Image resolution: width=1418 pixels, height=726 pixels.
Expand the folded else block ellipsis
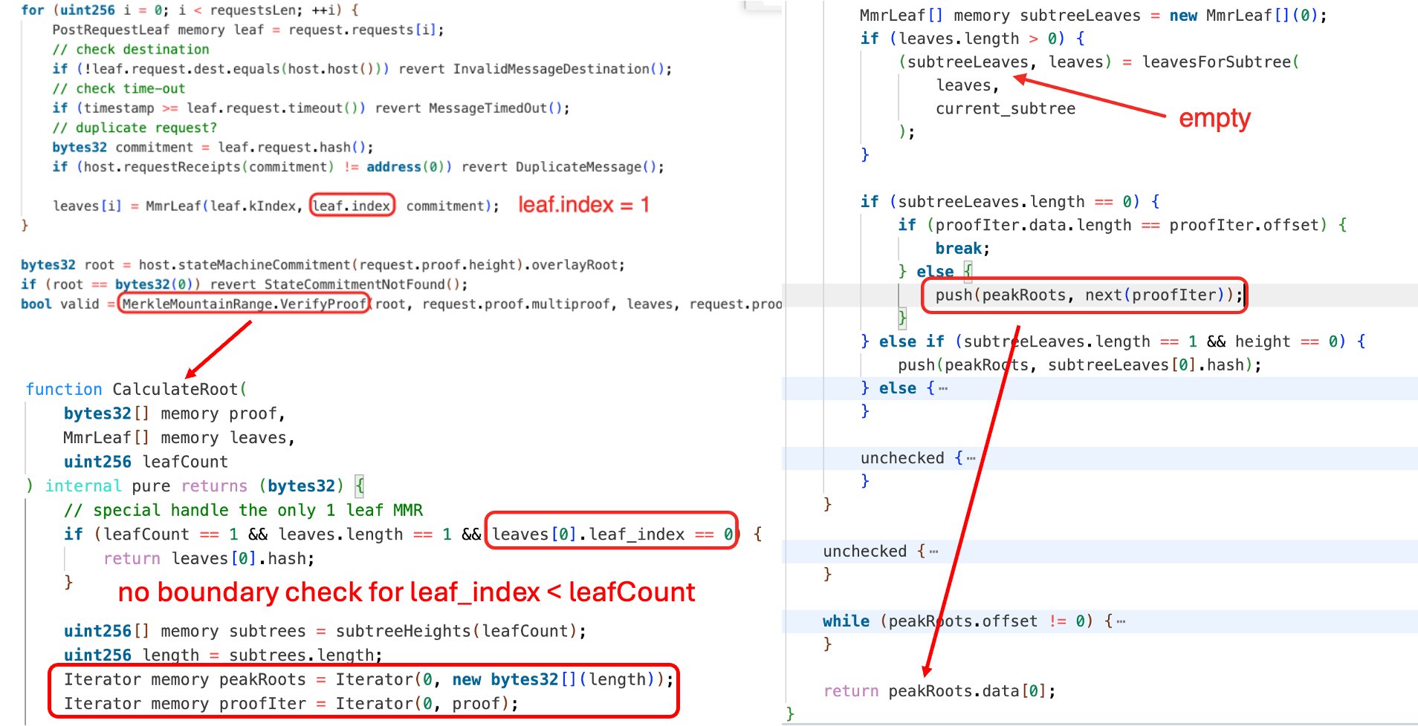point(942,388)
